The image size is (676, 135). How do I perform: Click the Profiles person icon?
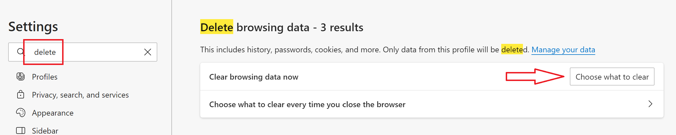point(21,76)
